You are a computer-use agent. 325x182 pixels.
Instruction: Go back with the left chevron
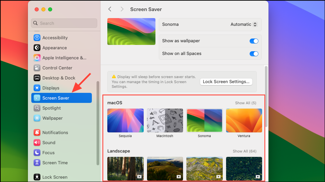[110, 9]
